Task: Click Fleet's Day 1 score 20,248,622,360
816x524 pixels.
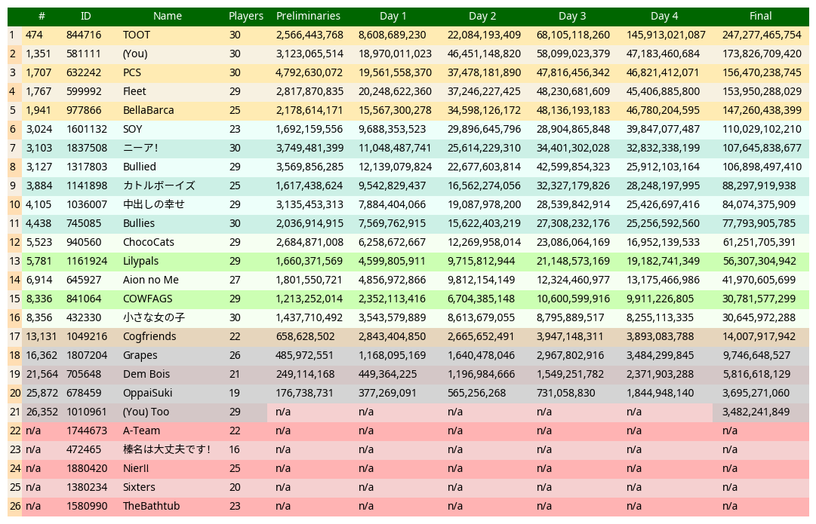Action: click(x=395, y=91)
